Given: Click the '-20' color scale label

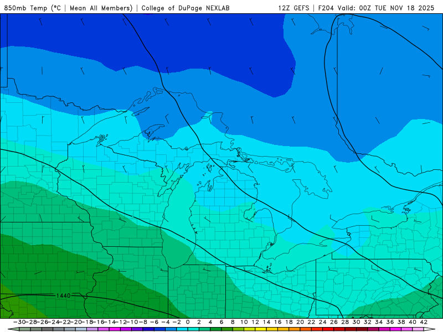Looking at the screenshot, I should click(x=76, y=322).
